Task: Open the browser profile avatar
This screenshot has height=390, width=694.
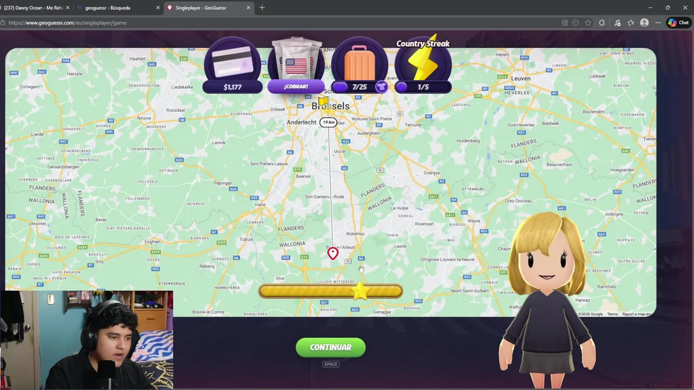Action: coord(644,23)
